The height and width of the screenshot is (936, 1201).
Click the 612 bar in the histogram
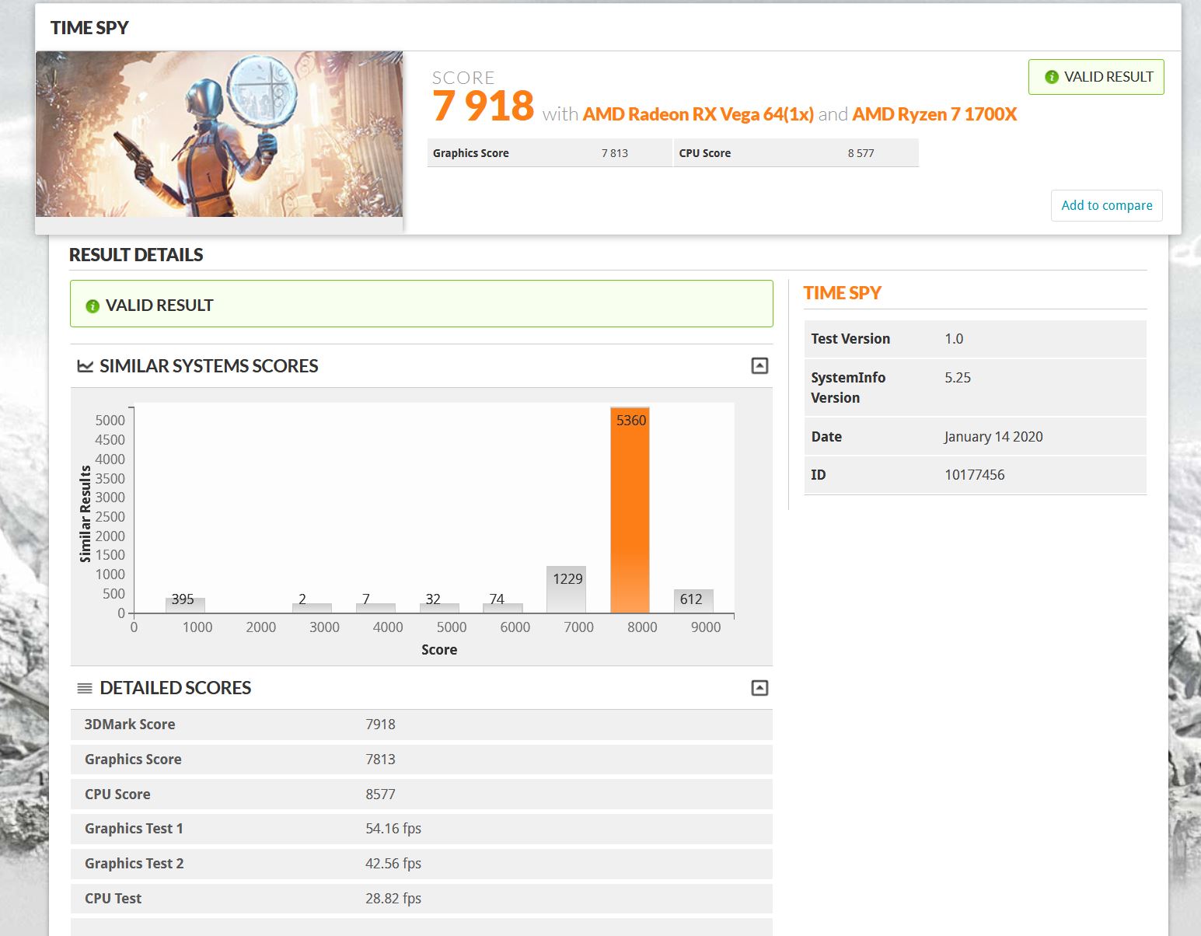693,601
